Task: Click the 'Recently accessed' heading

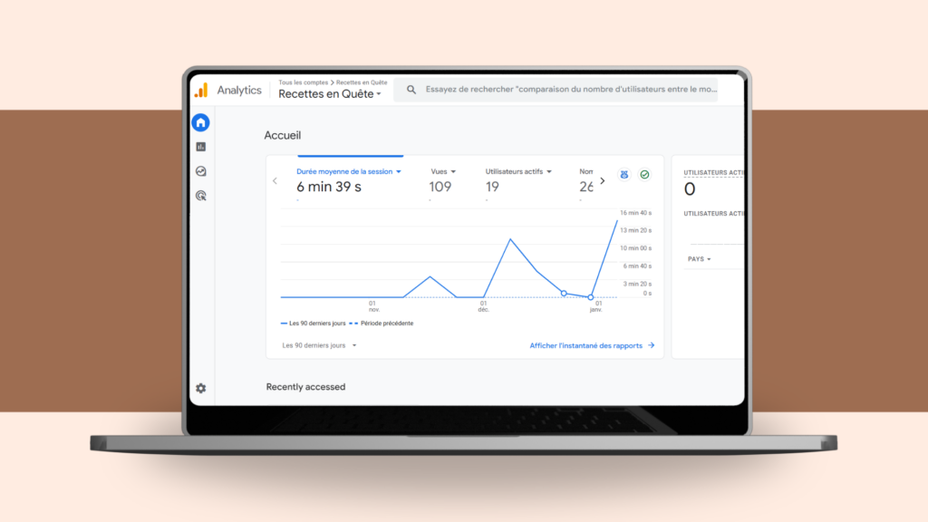Action: click(x=305, y=387)
